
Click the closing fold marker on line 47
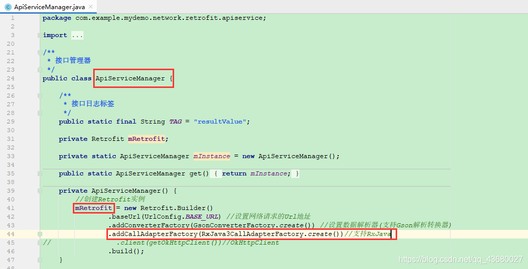tap(40, 260)
